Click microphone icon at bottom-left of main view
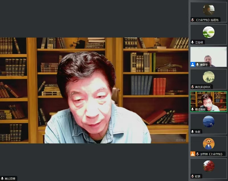The width and height of the screenshot is (228, 181). (x=2, y=178)
